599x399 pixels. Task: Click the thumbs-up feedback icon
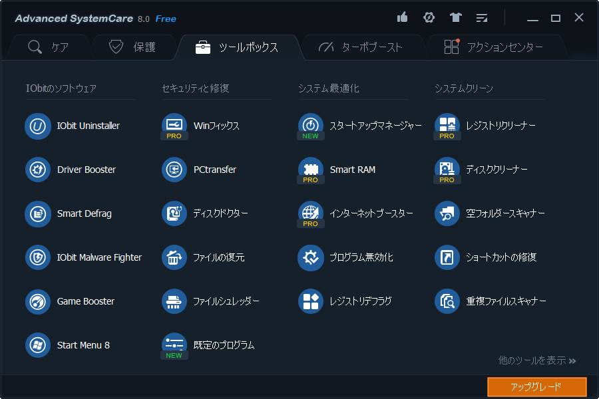402,18
